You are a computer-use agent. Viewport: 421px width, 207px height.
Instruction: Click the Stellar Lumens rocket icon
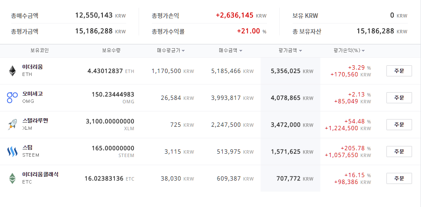(x=12, y=125)
